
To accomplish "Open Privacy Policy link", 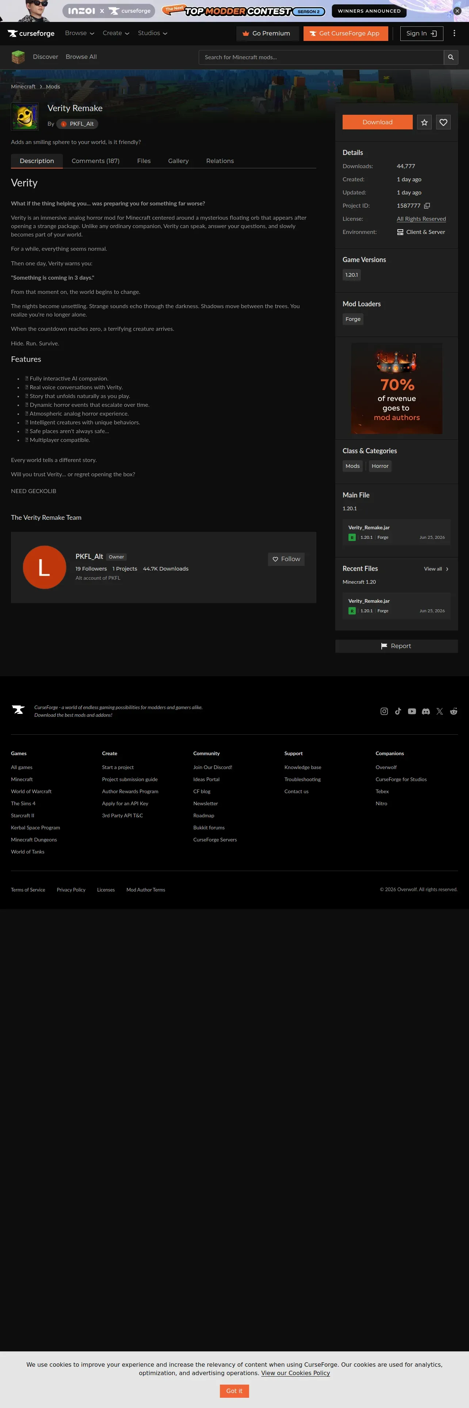I will click(71, 890).
